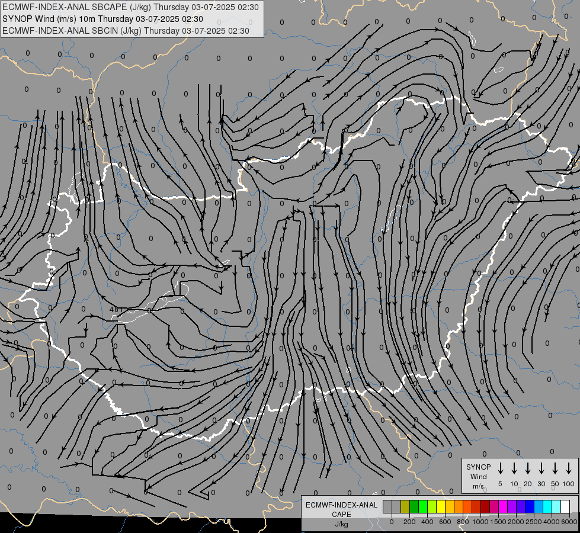Click the J/kg unit label in legend
This screenshot has height=533, width=580.
point(341,524)
